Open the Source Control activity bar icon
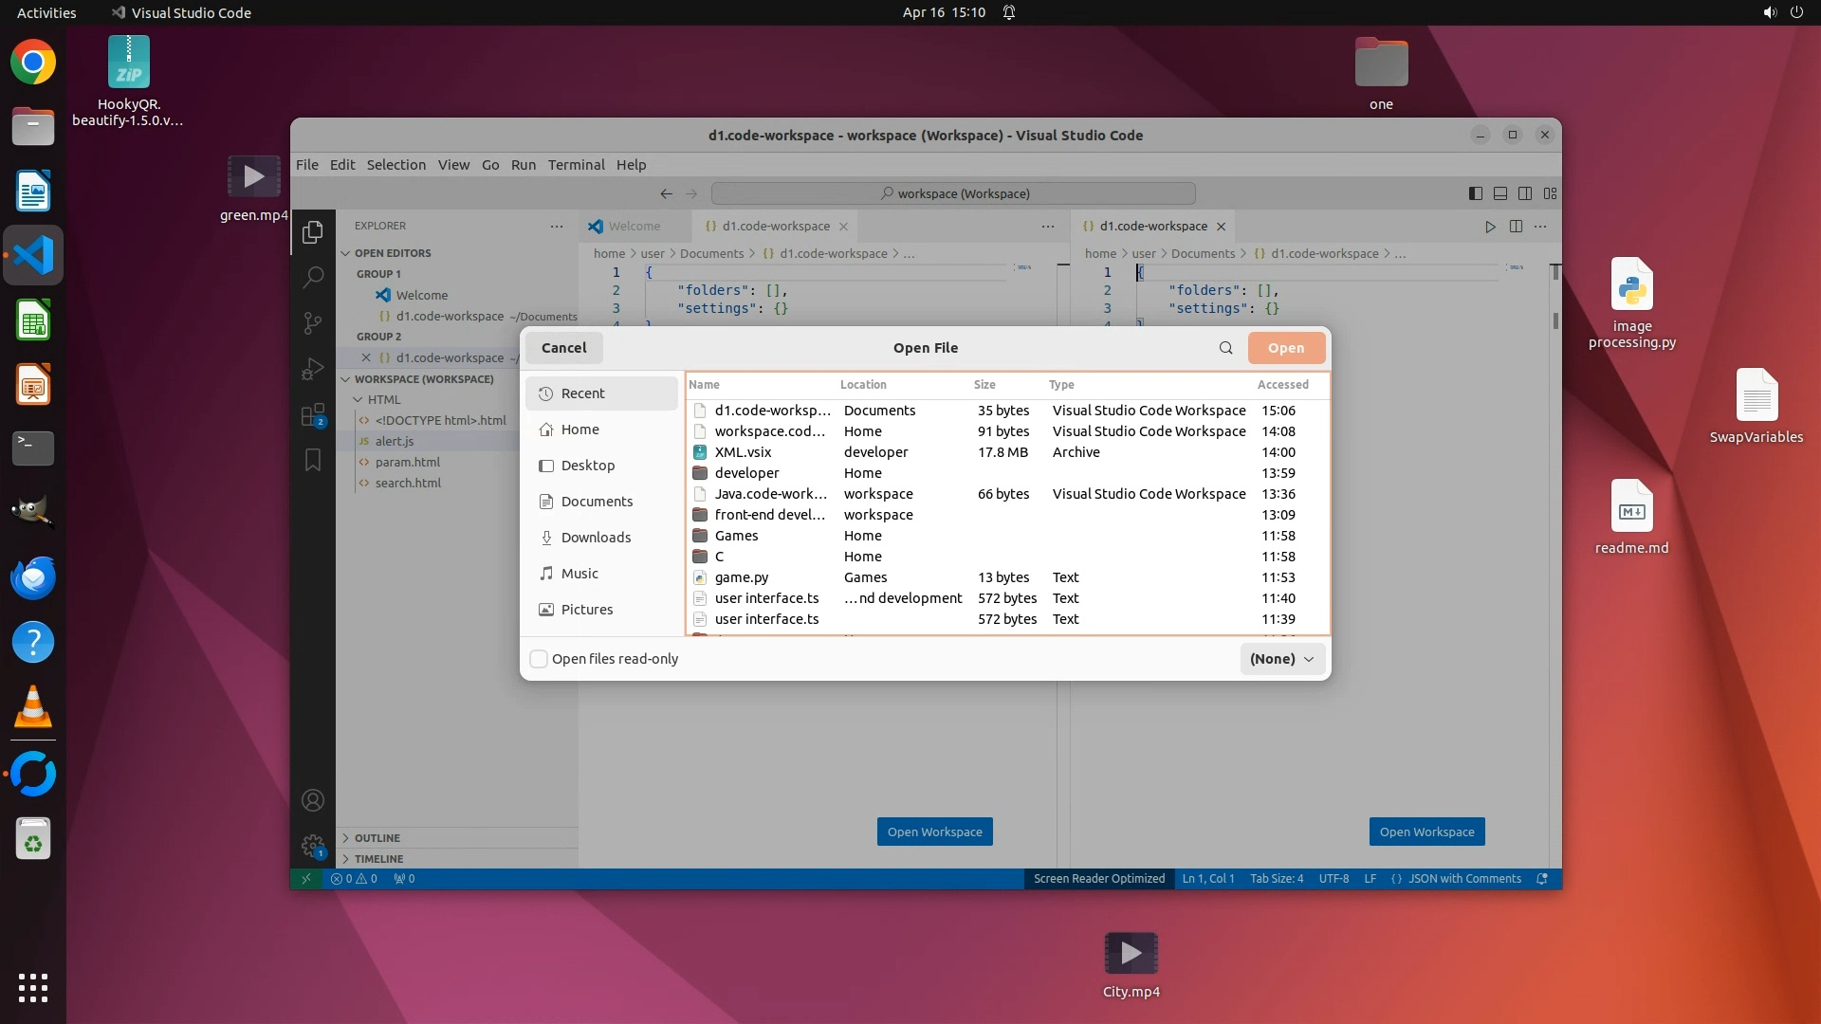1821x1024 pixels. 312,322
